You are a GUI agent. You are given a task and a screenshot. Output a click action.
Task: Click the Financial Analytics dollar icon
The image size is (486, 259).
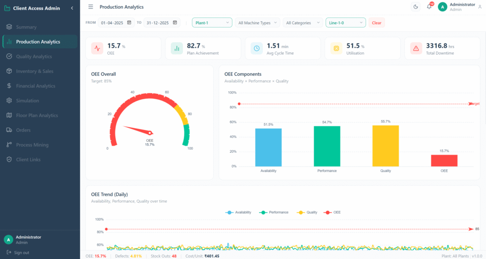[x=9, y=86]
